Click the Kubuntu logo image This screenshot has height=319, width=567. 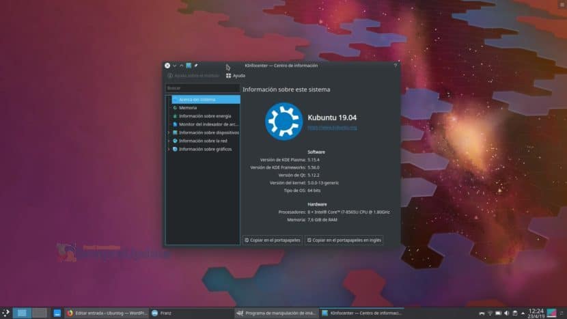(x=283, y=122)
